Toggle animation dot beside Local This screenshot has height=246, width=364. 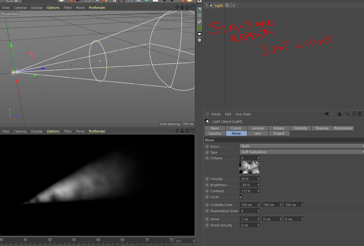point(207,197)
